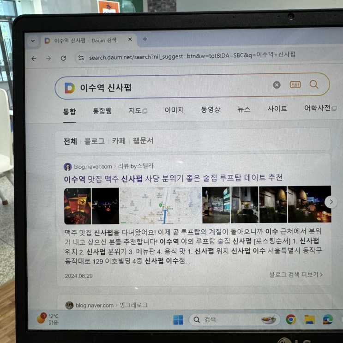The image size is (343, 343).
Task: Open Microsoft Edge from the taskbar
Action: [328, 319]
